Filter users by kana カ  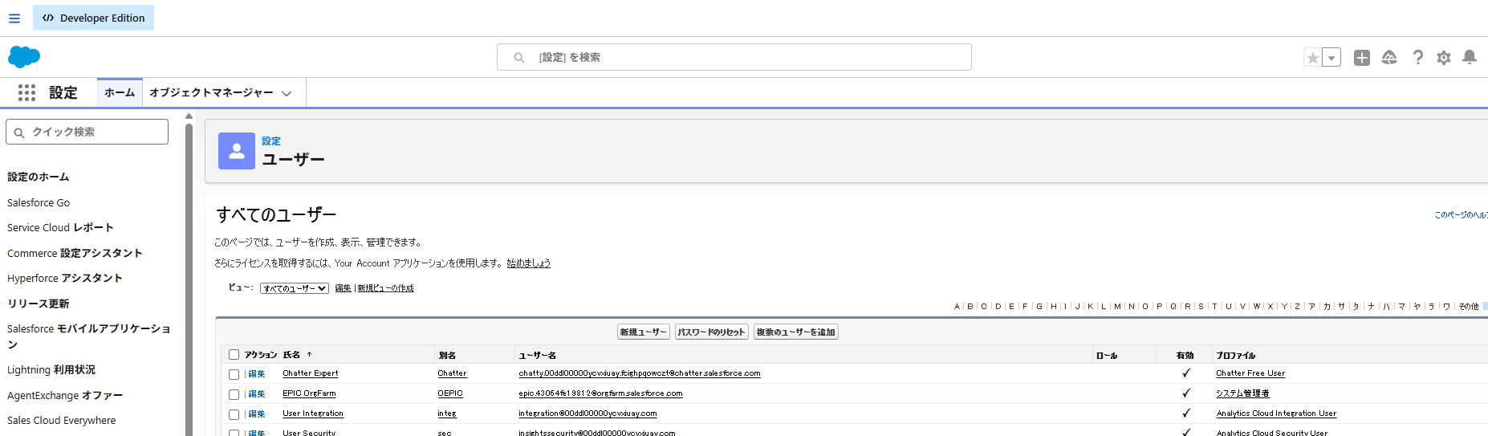click(1327, 306)
